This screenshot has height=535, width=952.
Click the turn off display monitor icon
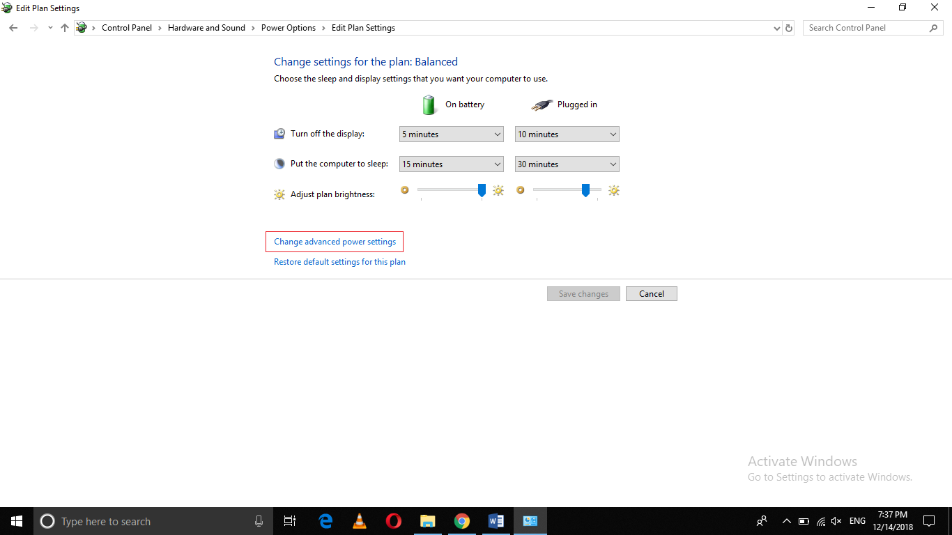click(x=279, y=133)
